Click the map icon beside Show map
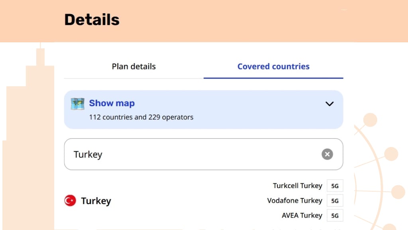 click(78, 103)
